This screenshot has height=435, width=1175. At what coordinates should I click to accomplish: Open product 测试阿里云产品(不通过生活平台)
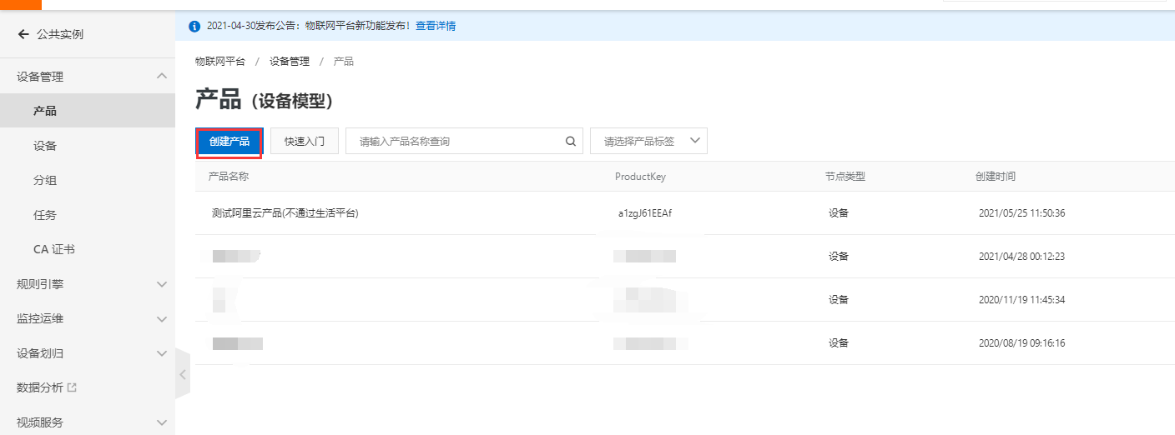pyautogui.click(x=285, y=213)
